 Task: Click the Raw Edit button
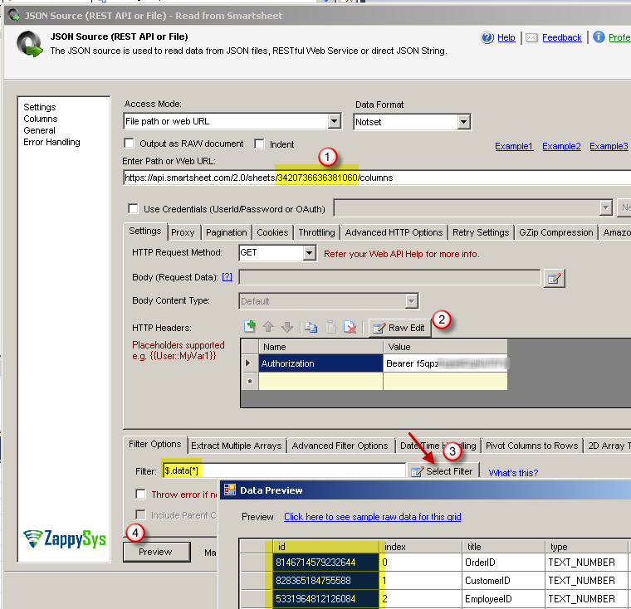tap(399, 328)
